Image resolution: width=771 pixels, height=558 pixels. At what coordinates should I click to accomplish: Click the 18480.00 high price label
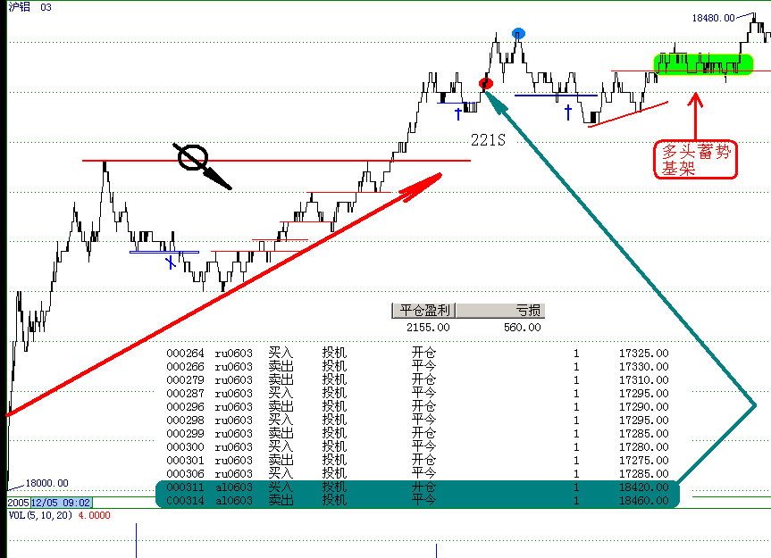point(713,17)
